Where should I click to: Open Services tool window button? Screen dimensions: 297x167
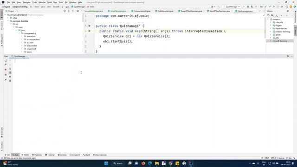click(62, 155)
